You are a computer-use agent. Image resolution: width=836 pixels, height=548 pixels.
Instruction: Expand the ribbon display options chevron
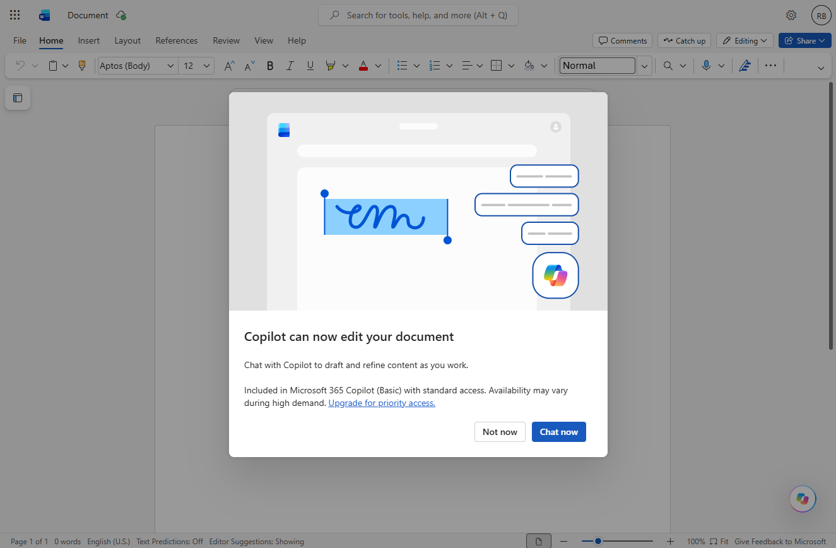[821, 68]
